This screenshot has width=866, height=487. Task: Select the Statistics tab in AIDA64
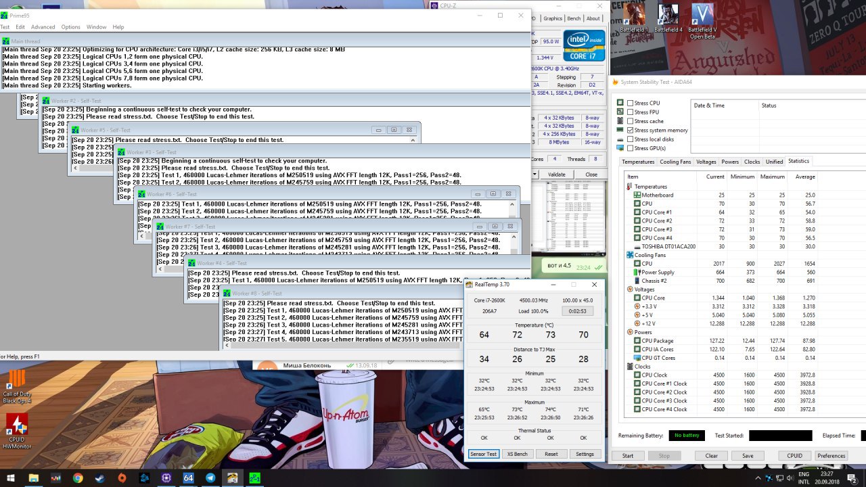click(x=798, y=161)
